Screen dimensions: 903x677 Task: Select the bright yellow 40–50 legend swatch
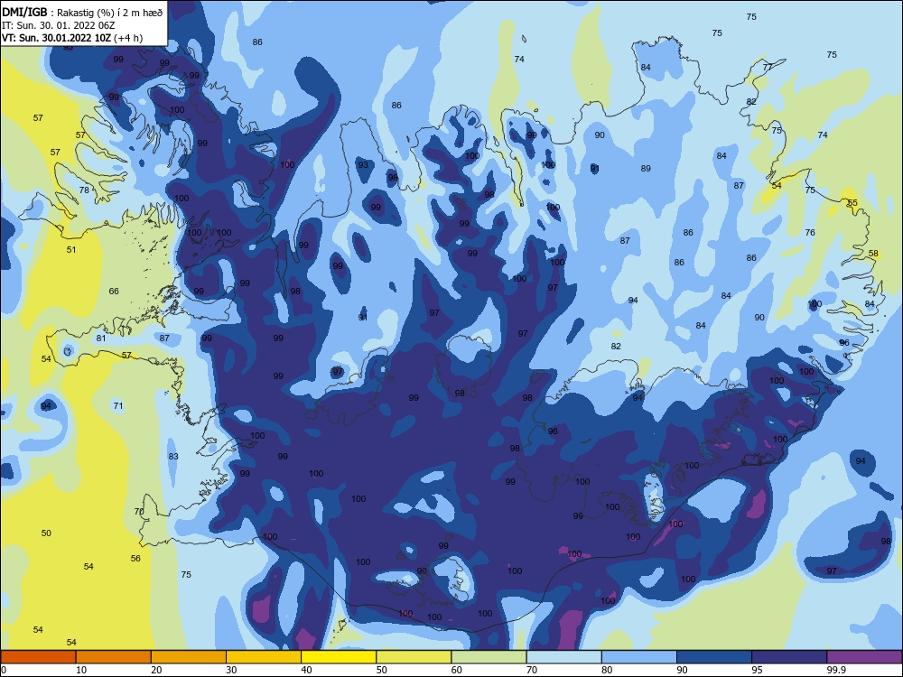point(339,657)
